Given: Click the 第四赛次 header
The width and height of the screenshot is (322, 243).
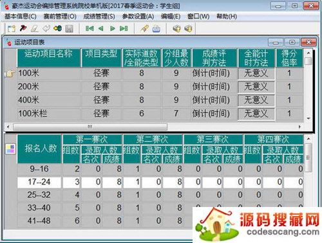Looking at the screenshot, I should (274, 139).
